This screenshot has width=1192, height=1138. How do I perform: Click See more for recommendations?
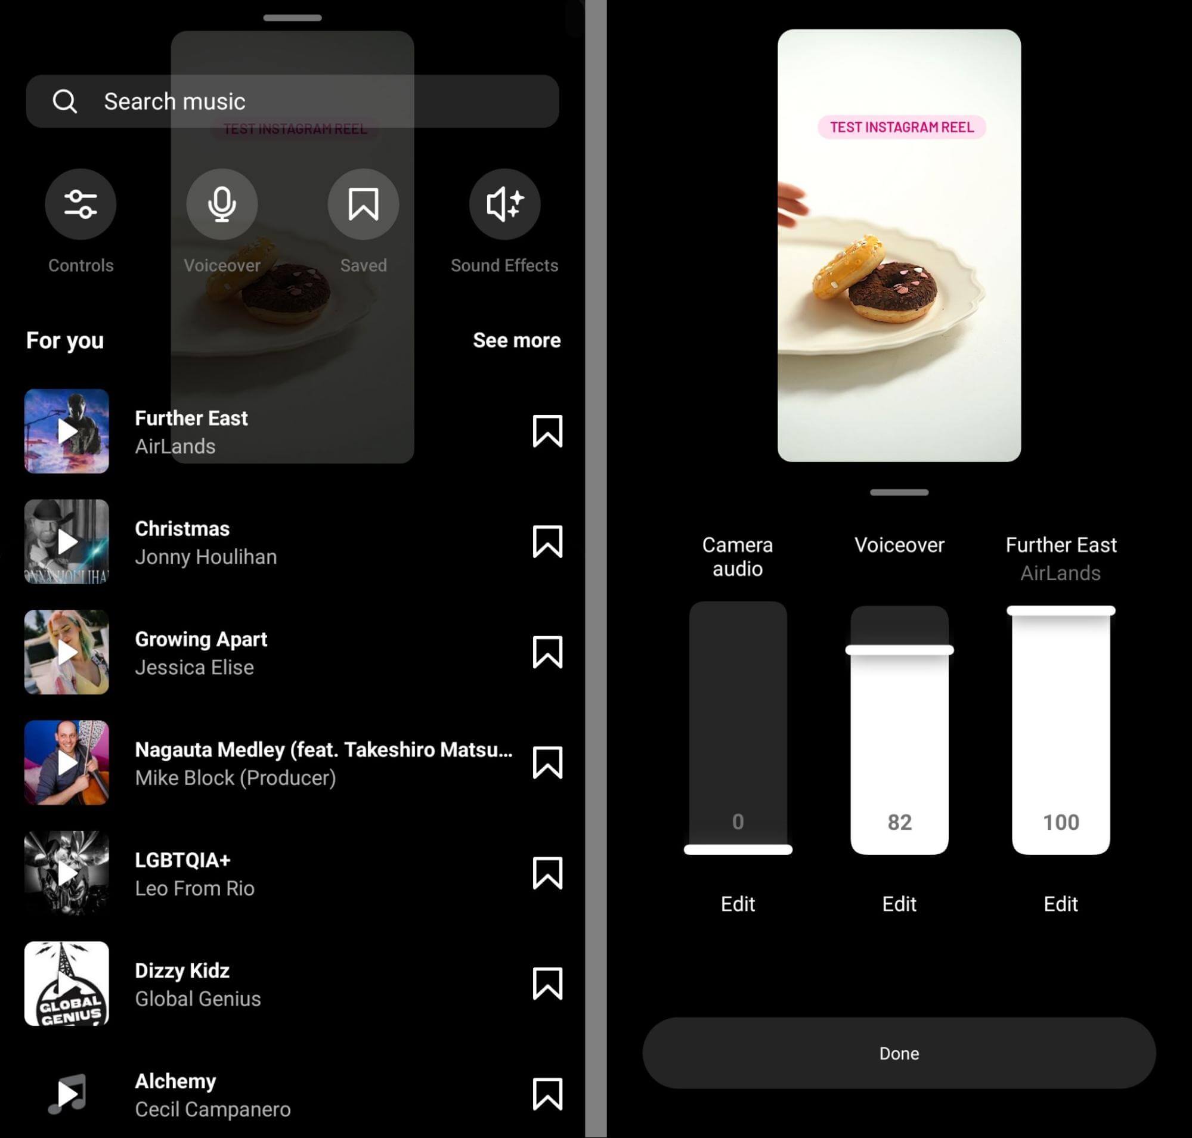(x=517, y=340)
